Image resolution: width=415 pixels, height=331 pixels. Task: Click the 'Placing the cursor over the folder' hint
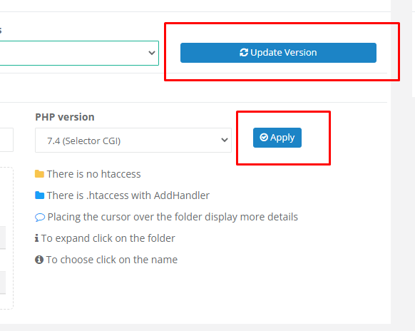[173, 217]
